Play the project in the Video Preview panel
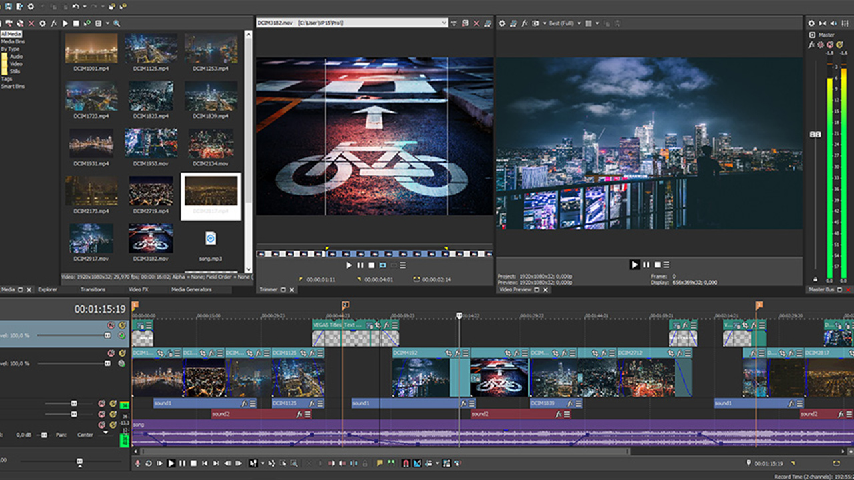 (x=634, y=264)
